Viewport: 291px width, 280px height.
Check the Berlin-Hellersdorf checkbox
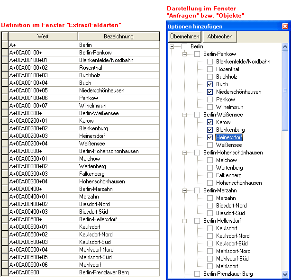[x=197, y=221]
